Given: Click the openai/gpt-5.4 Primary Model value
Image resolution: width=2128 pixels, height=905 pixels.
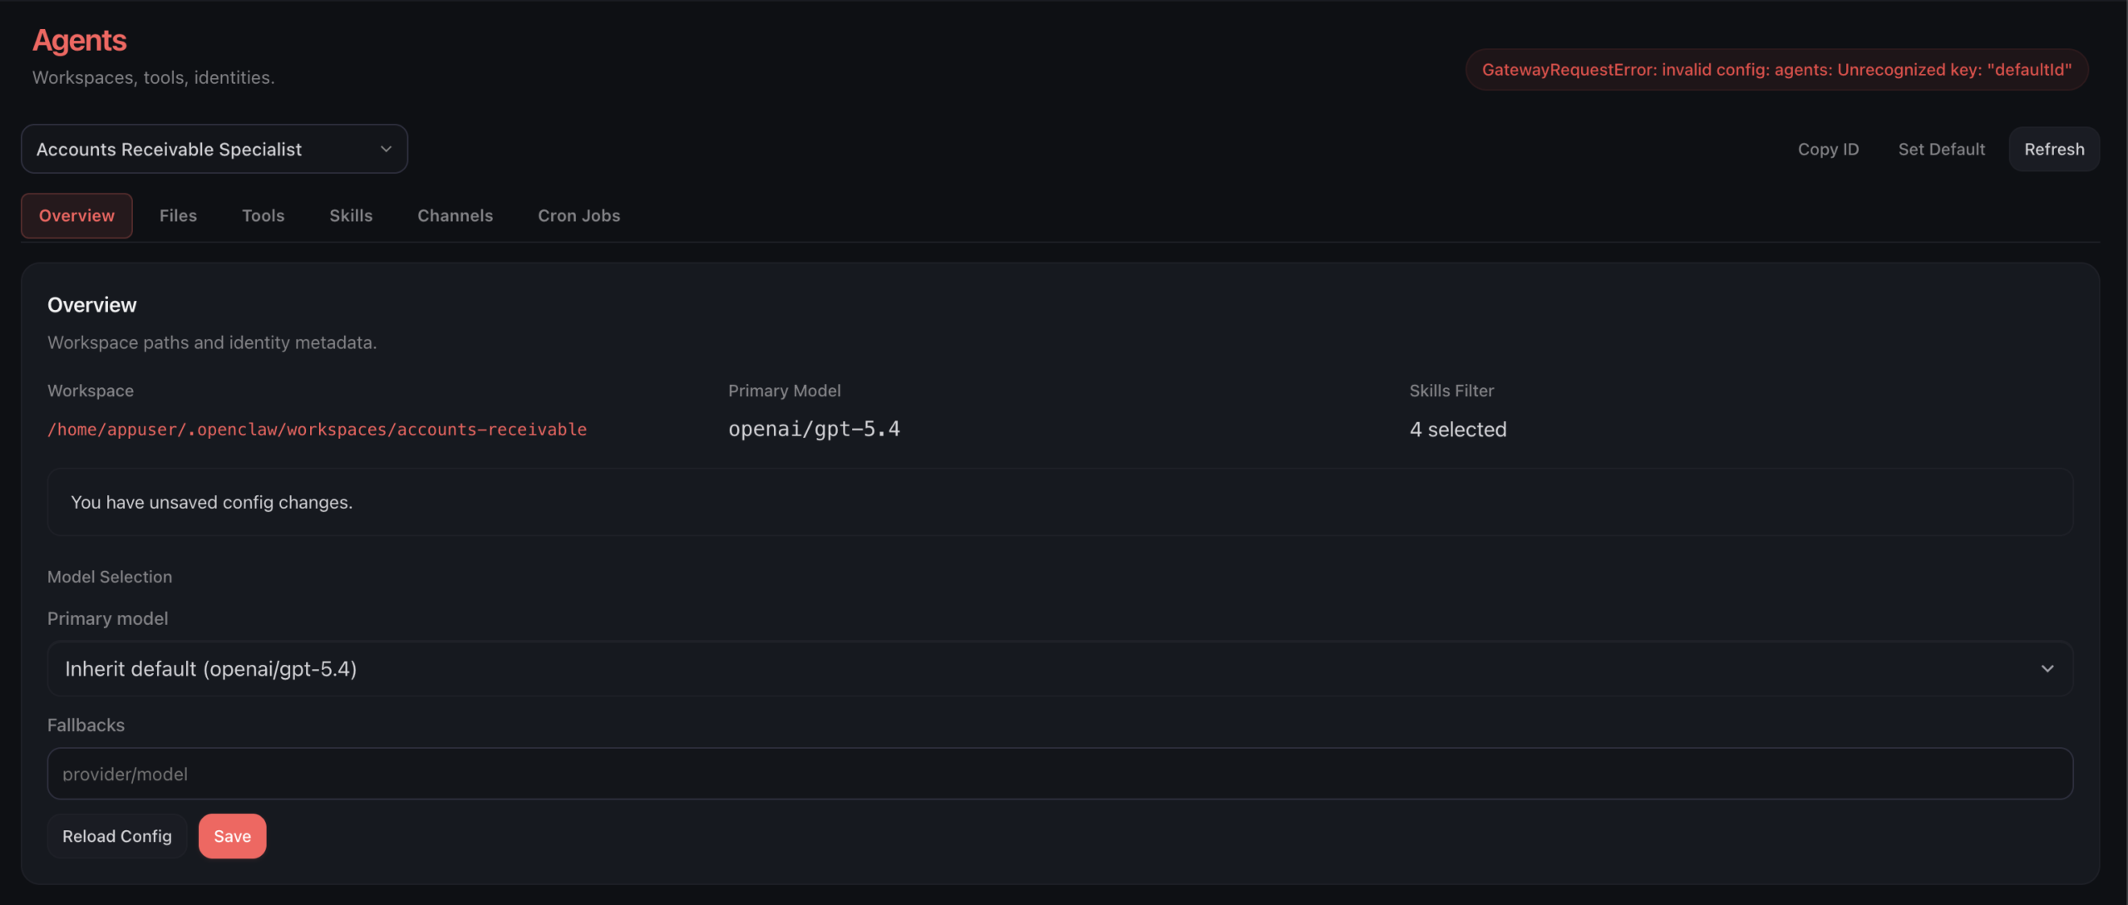Looking at the screenshot, I should click(814, 429).
